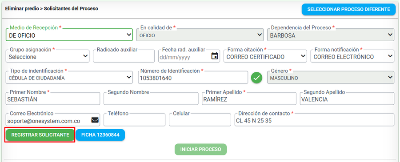This screenshot has width=400, height=162.
Task: Click Seleccionar Proceso Diferente button
Action: (348, 10)
